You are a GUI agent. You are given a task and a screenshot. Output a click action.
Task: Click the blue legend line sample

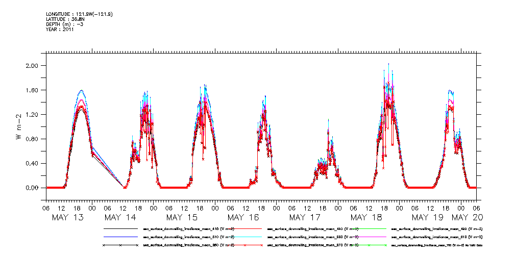120,237
